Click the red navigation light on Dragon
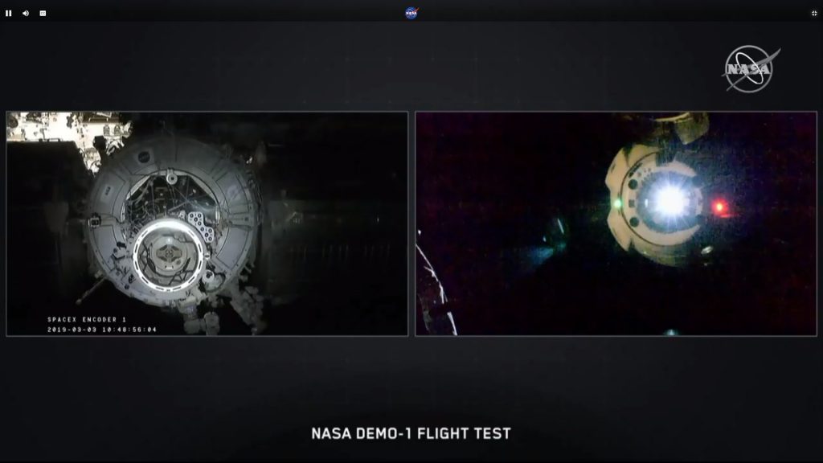The height and width of the screenshot is (463, 823). coord(720,208)
